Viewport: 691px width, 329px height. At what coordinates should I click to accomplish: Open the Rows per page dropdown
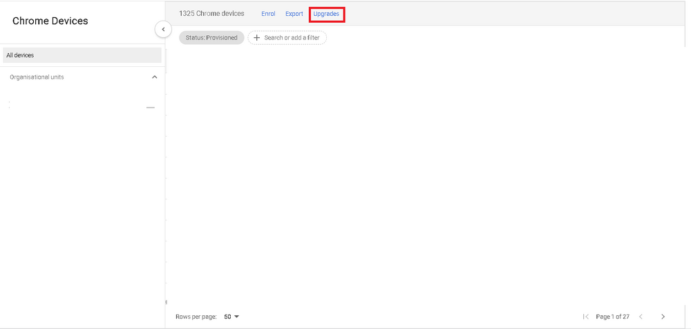pos(231,317)
